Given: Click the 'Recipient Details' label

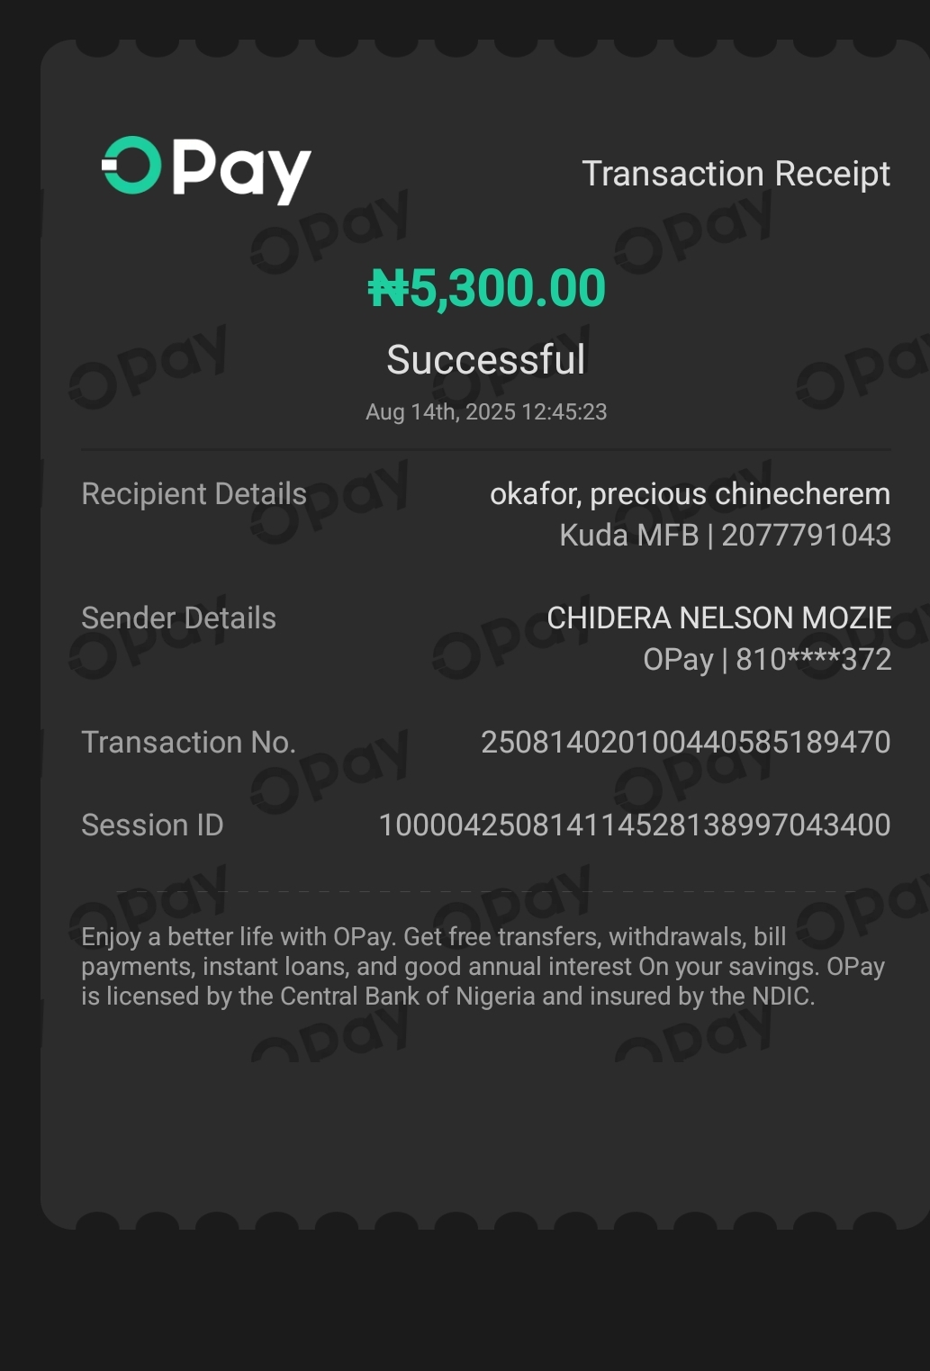Looking at the screenshot, I should 194,494.
